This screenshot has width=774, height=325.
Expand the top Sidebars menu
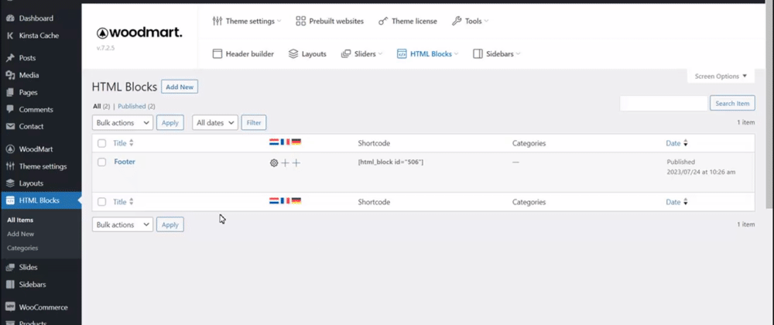pyautogui.click(x=497, y=53)
